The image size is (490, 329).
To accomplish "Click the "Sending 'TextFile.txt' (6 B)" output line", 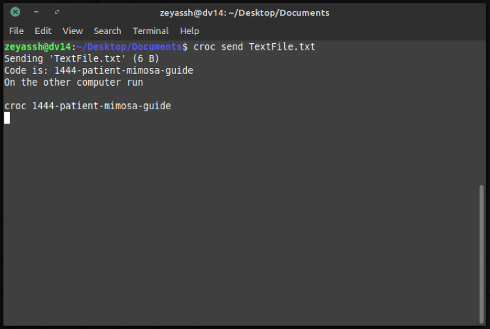I will [x=82, y=59].
